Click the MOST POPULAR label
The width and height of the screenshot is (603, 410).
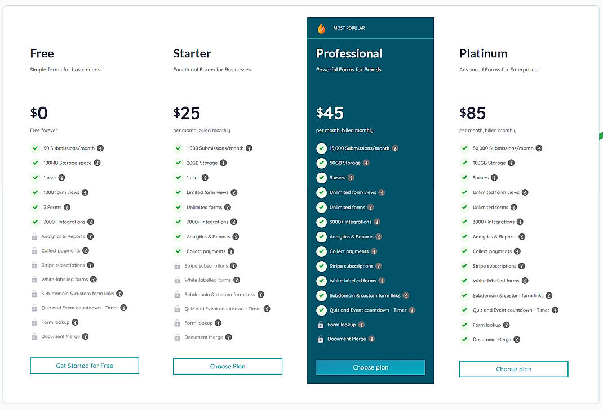pos(349,28)
